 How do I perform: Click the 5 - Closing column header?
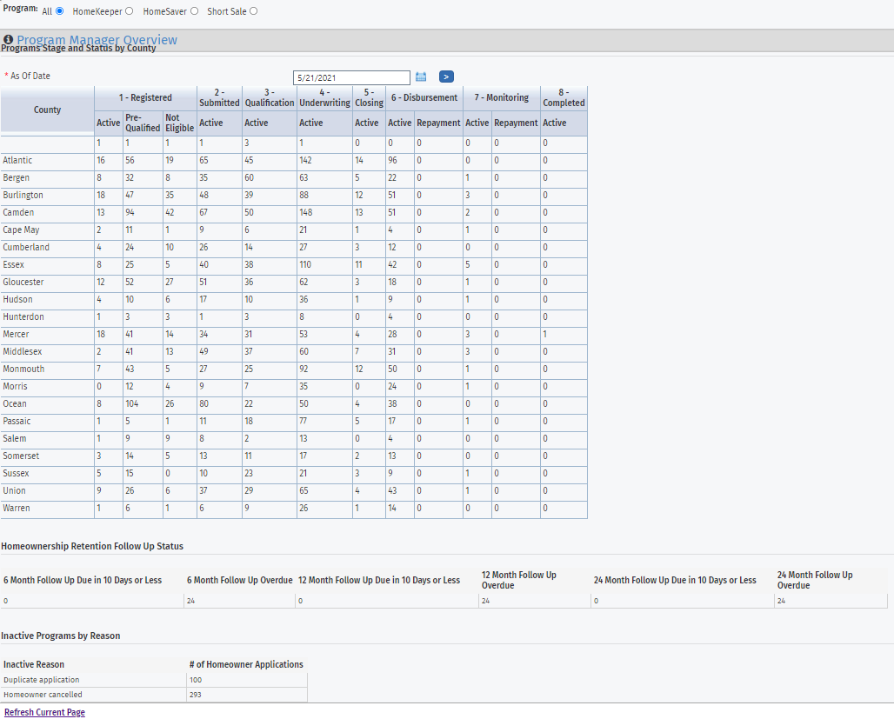pyautogui.click(x=369, y=97)
